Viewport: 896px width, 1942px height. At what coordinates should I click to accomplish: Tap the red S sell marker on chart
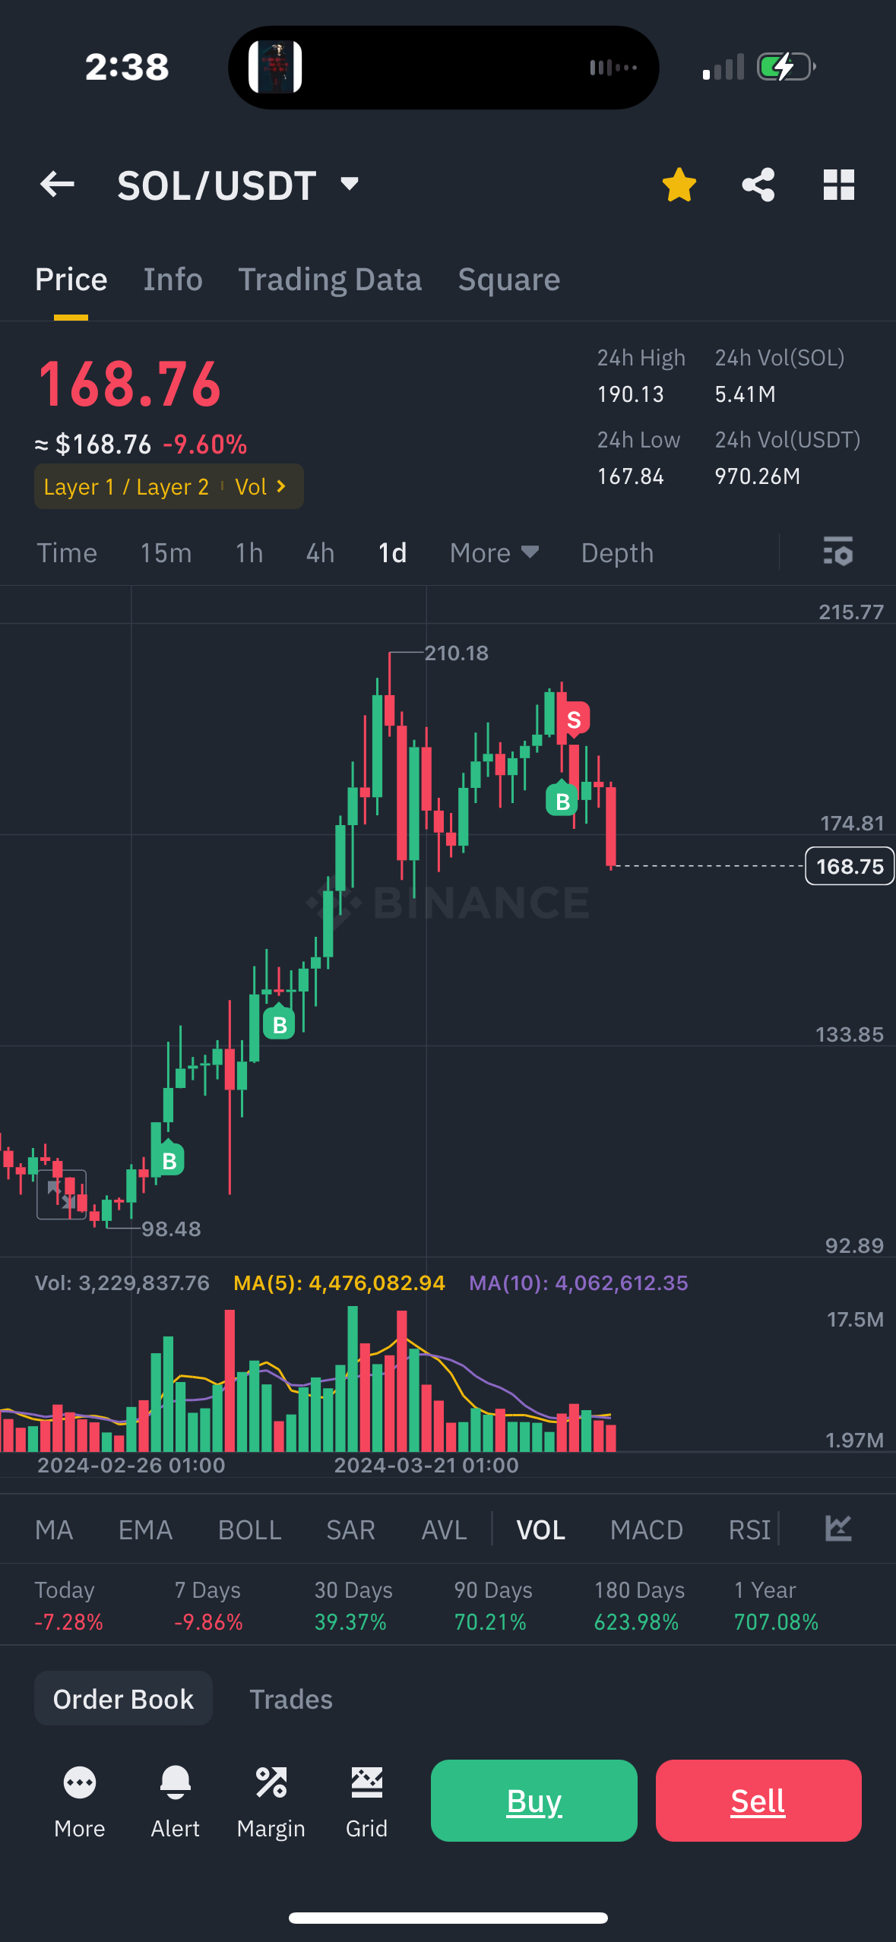click(574, 719)
